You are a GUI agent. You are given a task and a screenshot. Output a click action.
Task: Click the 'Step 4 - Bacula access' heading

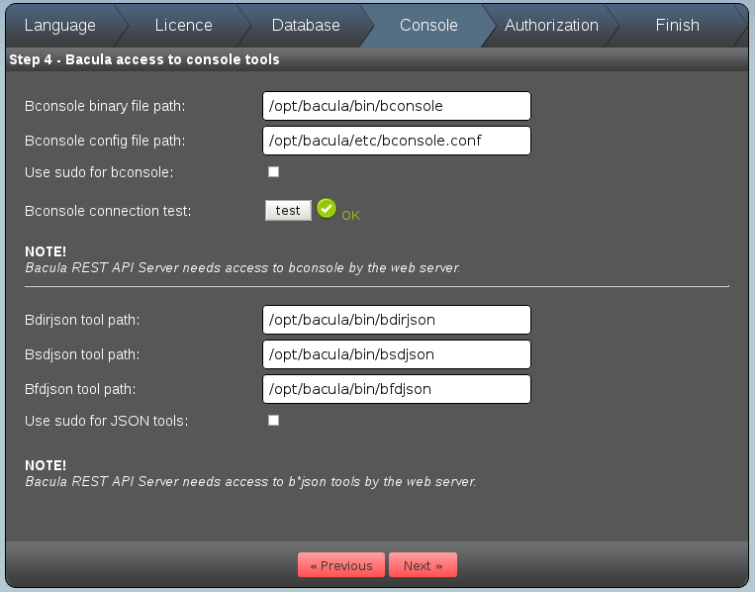(x=144, y=59)
